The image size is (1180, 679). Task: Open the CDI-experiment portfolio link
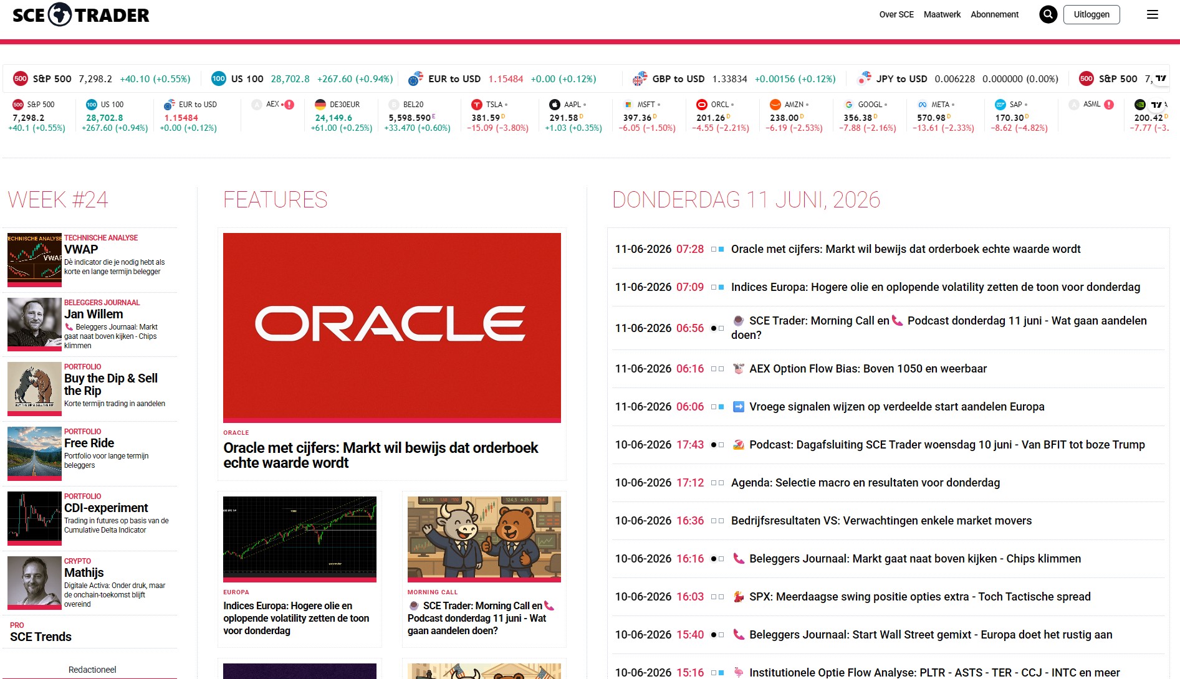[106, 508]
